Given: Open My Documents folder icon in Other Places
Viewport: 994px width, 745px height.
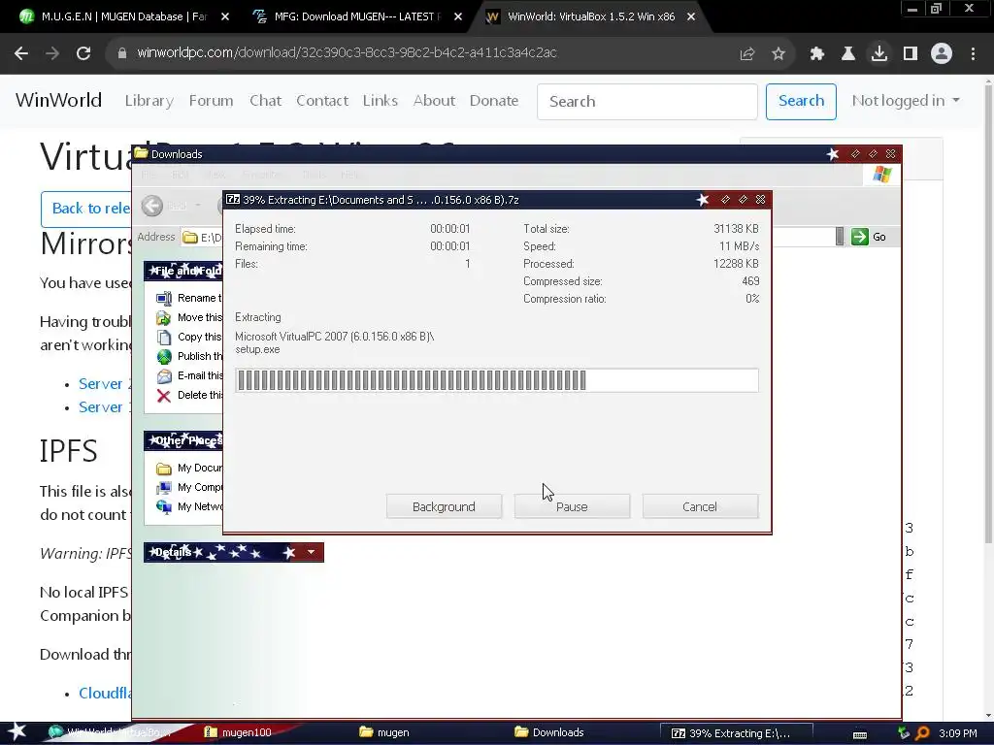Looking at the screenshot, I should pos(163,469).
